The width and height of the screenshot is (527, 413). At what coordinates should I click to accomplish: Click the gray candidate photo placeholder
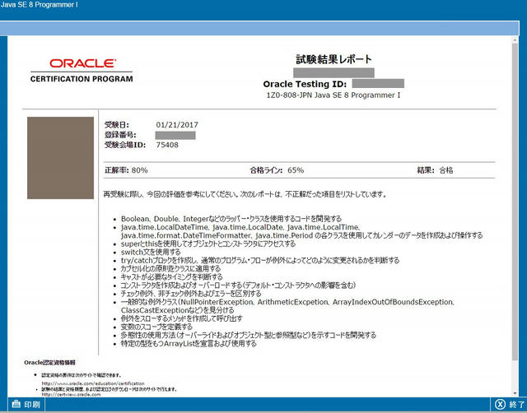click(x=60, y=158)
